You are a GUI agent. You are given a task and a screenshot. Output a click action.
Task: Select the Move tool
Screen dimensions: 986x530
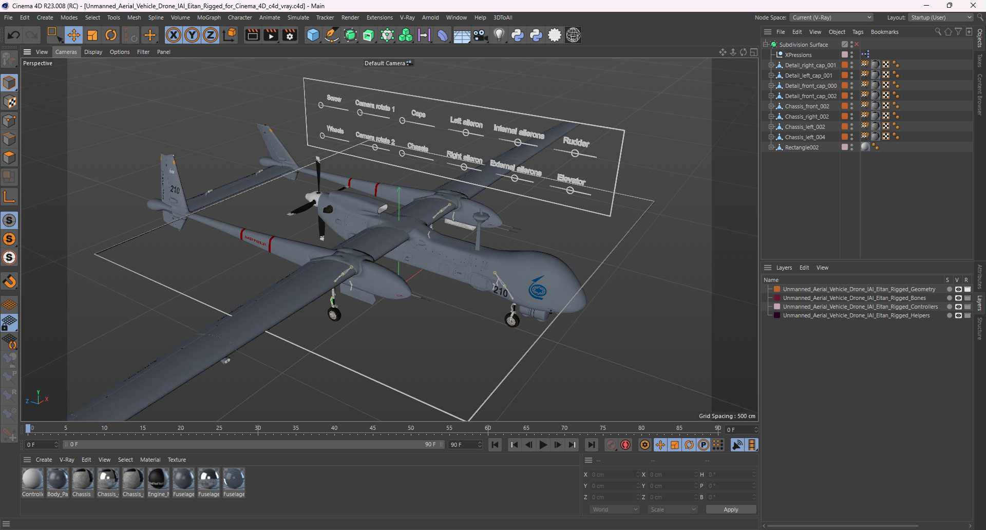73,35
